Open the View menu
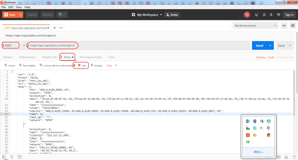The width and height of the screenshot is (298, 160). coord(19,7)
